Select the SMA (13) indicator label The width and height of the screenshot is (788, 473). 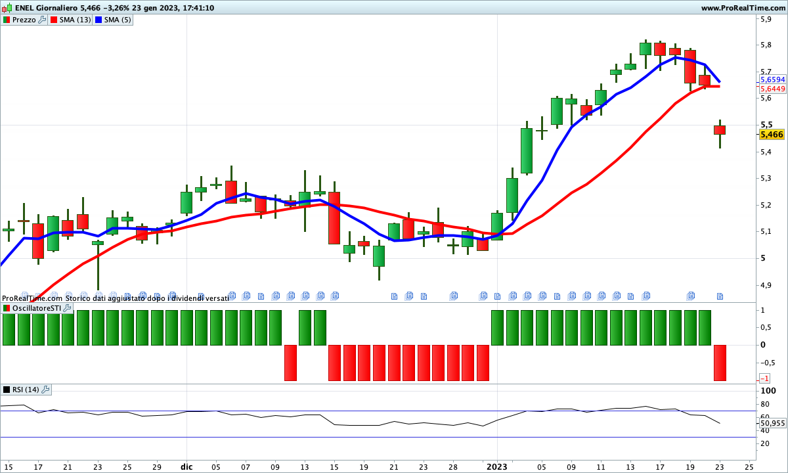pos(75,20)
